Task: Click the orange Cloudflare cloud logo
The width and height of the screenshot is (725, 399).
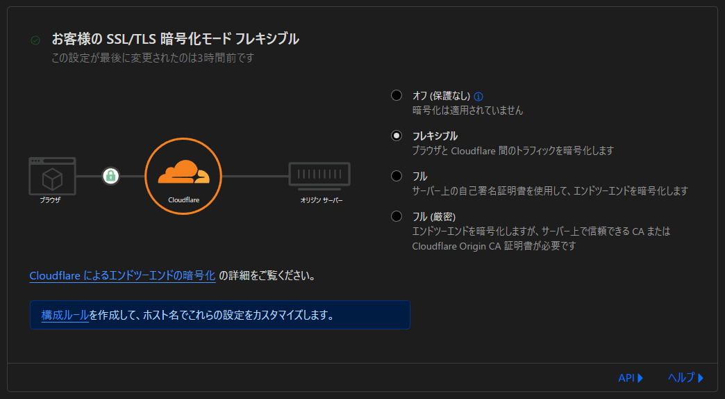Action: pos(183,172)
